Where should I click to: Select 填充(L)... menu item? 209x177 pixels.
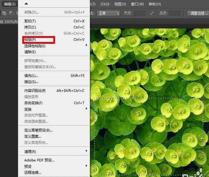(x=31, y=76)
